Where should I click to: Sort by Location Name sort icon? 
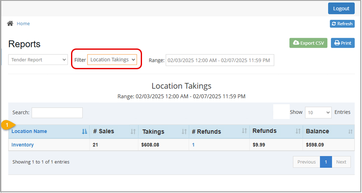point(84,132)
